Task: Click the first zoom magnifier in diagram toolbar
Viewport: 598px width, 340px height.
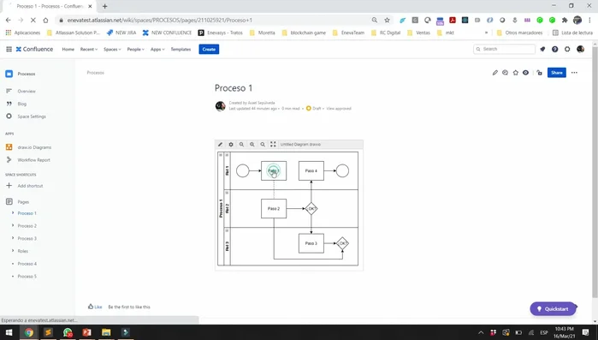Action: (241, 144)
